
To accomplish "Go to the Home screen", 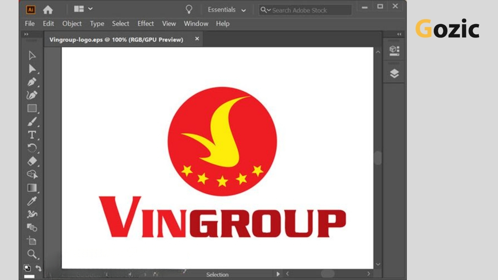I will (x=48, y=10).
